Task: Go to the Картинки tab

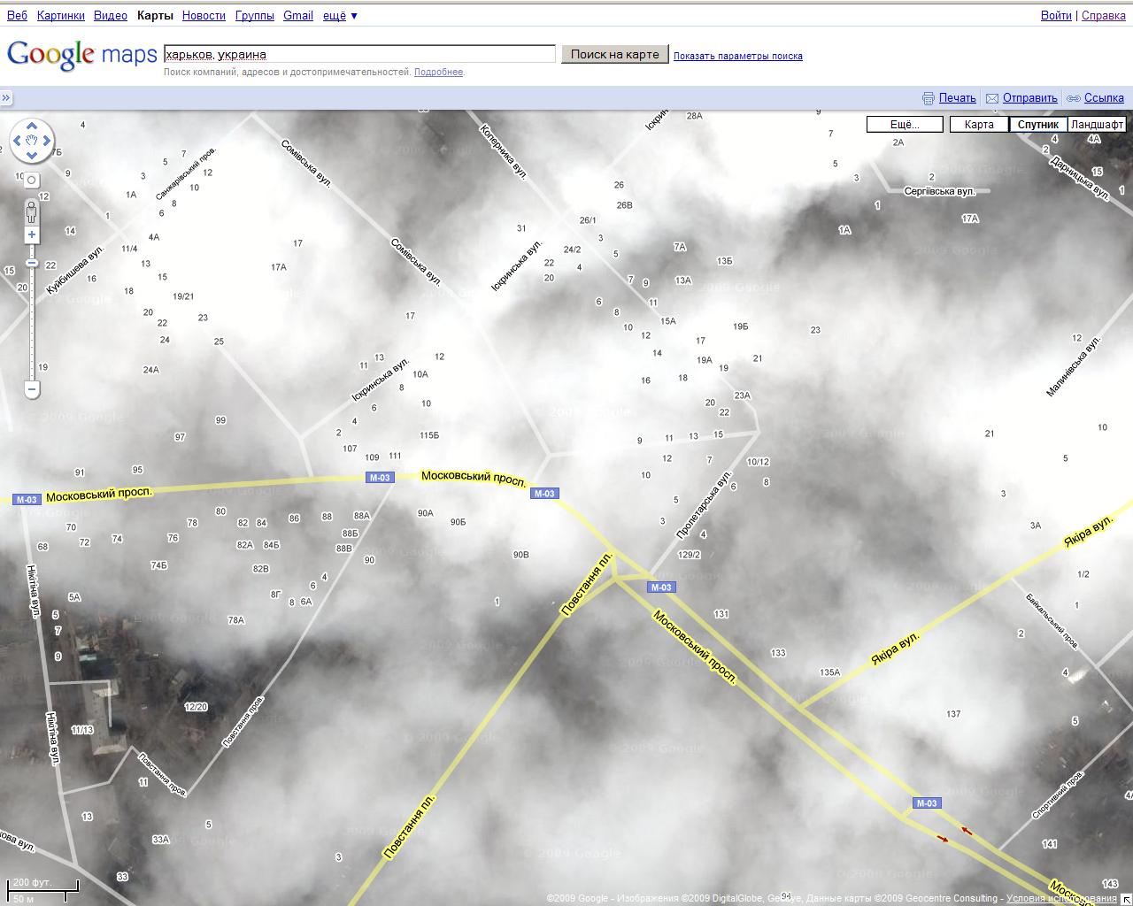Action: click(61, 15)
